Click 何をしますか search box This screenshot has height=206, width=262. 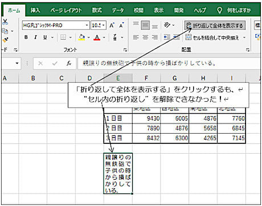234,10
